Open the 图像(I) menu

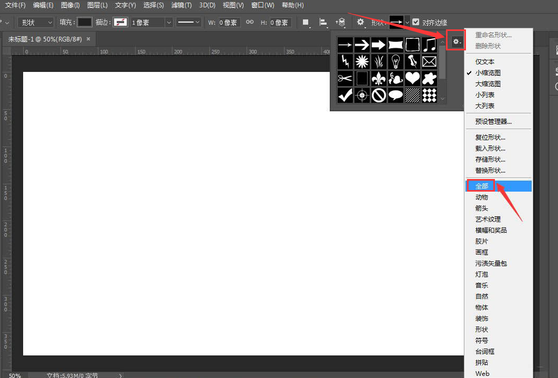(x=70, y=5)
